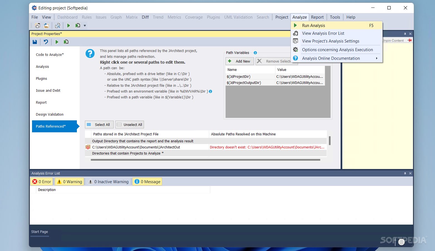The height and width of the screenshot is (251, 435).
Task: Click Add New path variable button
Action: (x=240, y=61)
